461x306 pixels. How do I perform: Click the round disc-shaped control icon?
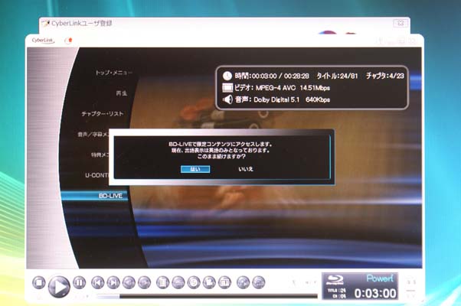(194, 283)
